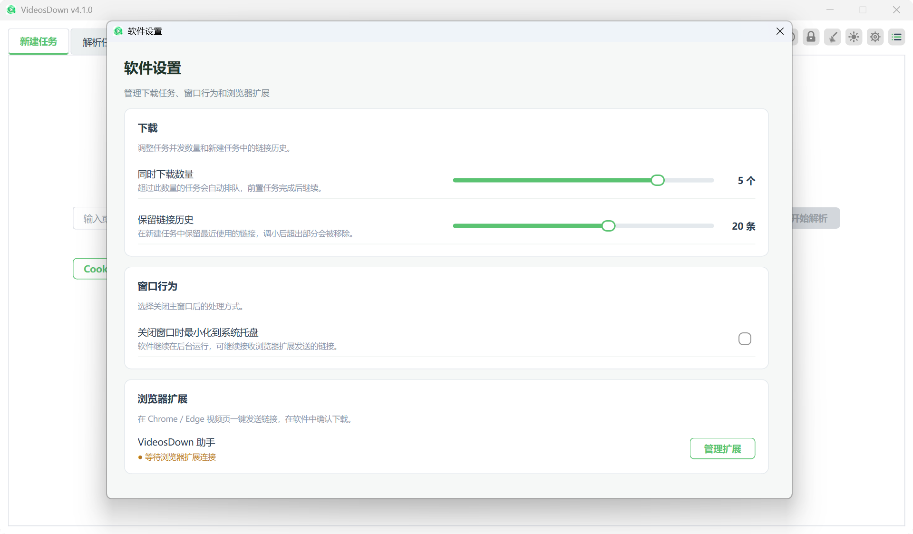The height and width of the screenshot is (534, 913).
Task: Close the 软件设置 dialog
Action: click(780, 31)
